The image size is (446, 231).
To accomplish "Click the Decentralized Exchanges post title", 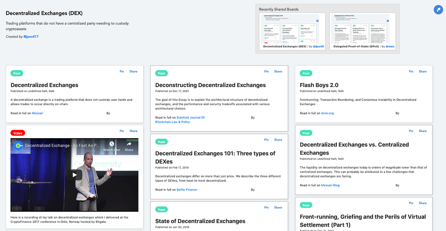I will [44, 85].
